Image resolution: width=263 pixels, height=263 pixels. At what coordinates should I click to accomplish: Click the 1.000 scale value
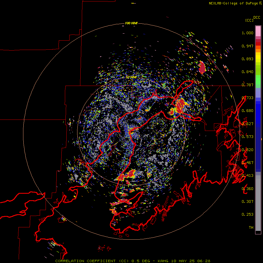click(x=248, y=33)
